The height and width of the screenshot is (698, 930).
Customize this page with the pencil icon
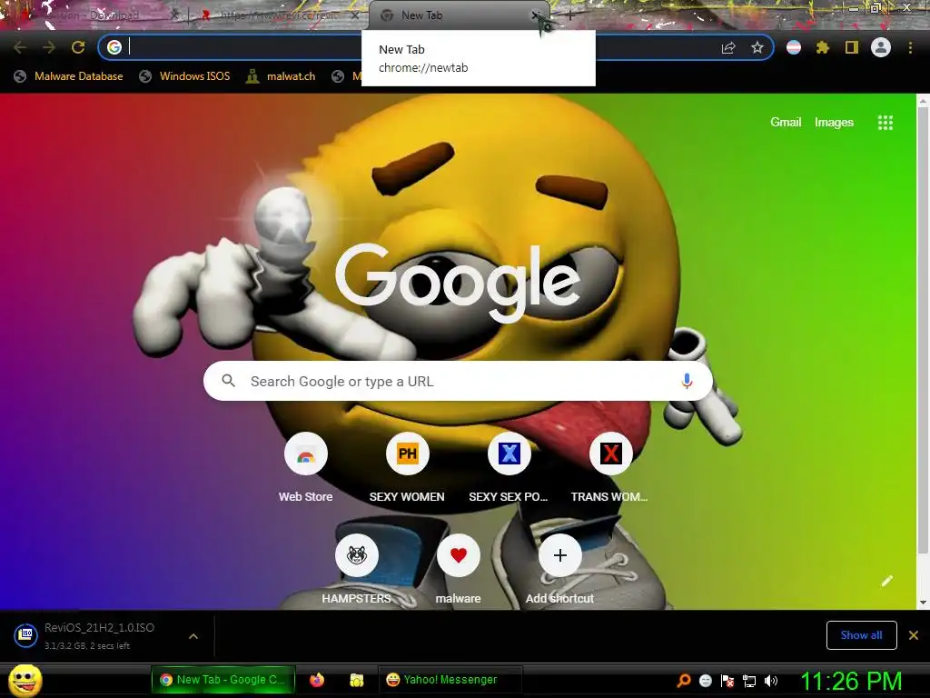(x=886, y=581)
